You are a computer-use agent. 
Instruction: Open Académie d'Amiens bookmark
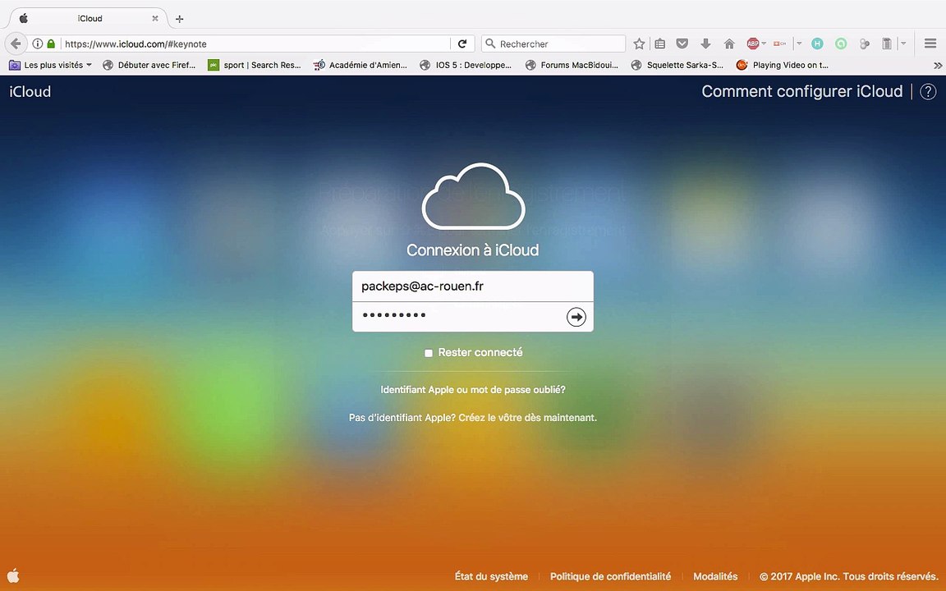tap(360, 65)
